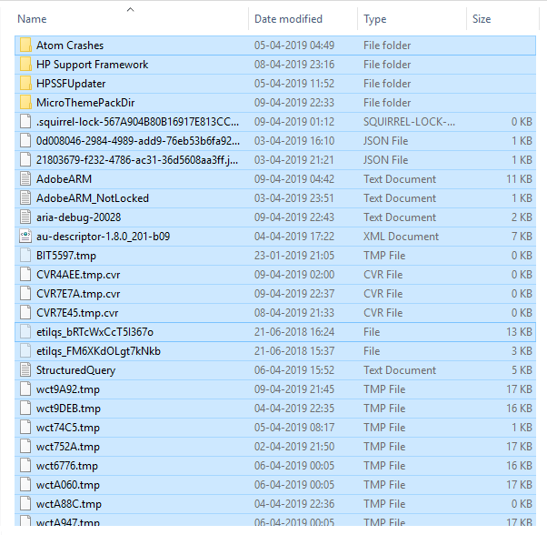Select the wctA88C.tmp file name
Screen dimensions: 547x535
click(x=69, y=504)
